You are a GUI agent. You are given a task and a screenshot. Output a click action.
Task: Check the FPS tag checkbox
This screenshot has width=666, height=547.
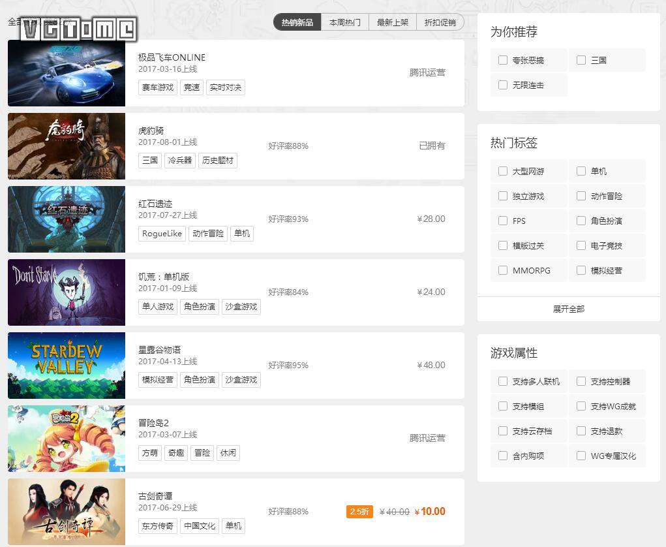point(502,221)
